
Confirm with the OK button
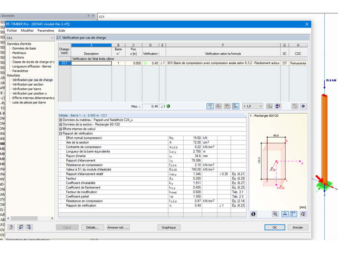[x=275, y=227]
